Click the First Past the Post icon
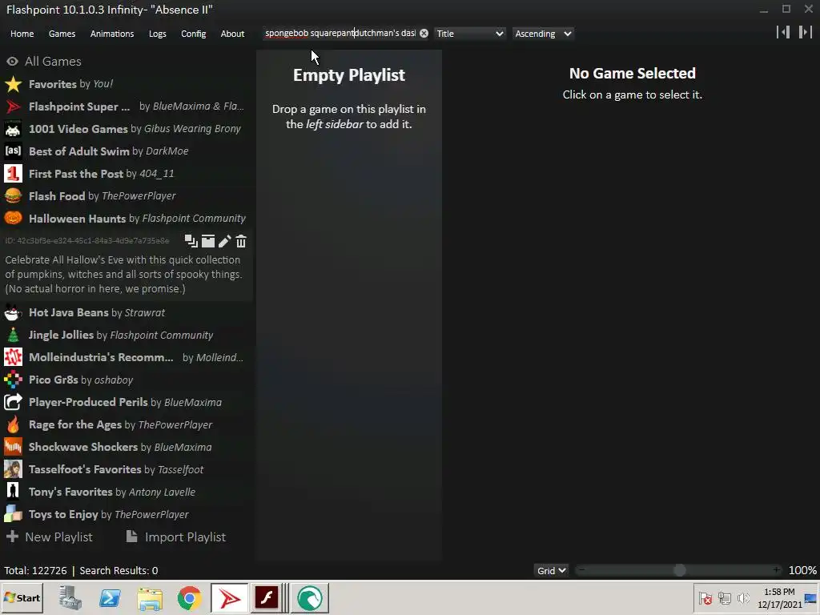The width and height of the screenshot is (820, 615). 13,174
